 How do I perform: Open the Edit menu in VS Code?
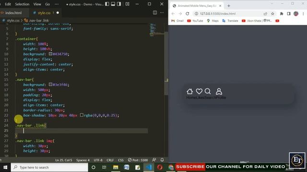pyautogui.click(x=8, y=4)
